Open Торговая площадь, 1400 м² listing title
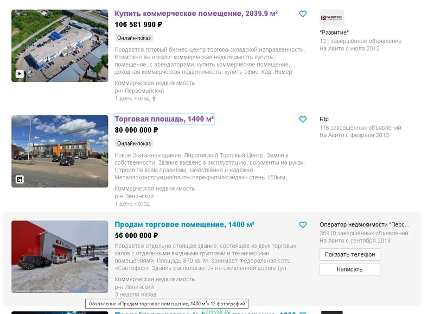The height and width of the screenshot is (314, 434). point(164,119)
